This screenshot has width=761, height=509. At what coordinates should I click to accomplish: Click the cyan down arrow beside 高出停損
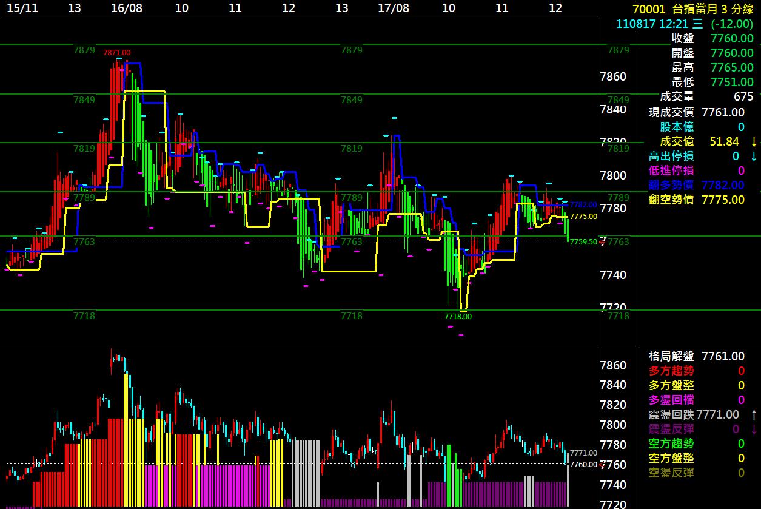(x=754, y=156)
